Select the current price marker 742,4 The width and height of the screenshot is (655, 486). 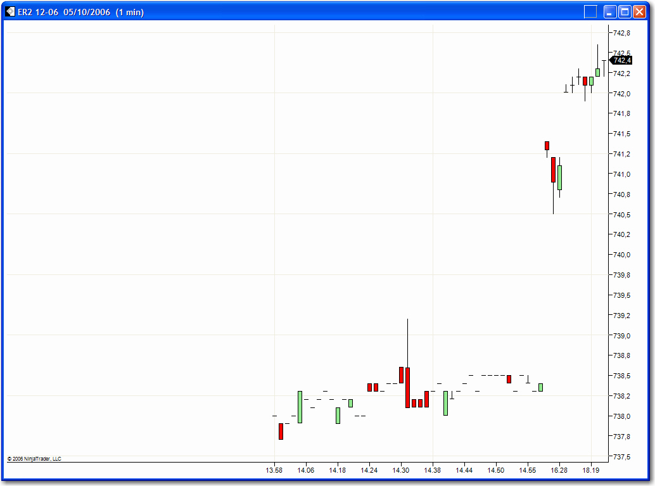pos(621,60)
